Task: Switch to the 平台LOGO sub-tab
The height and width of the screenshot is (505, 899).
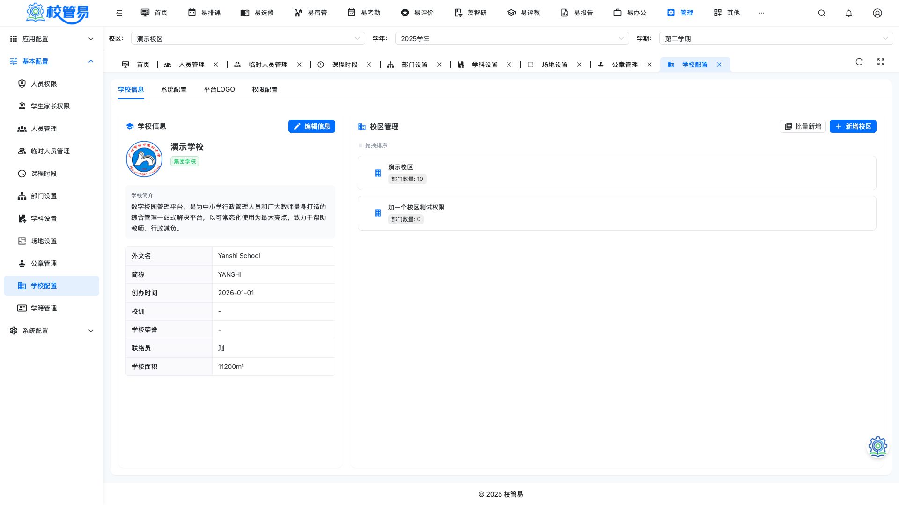Action: (219, 89)
